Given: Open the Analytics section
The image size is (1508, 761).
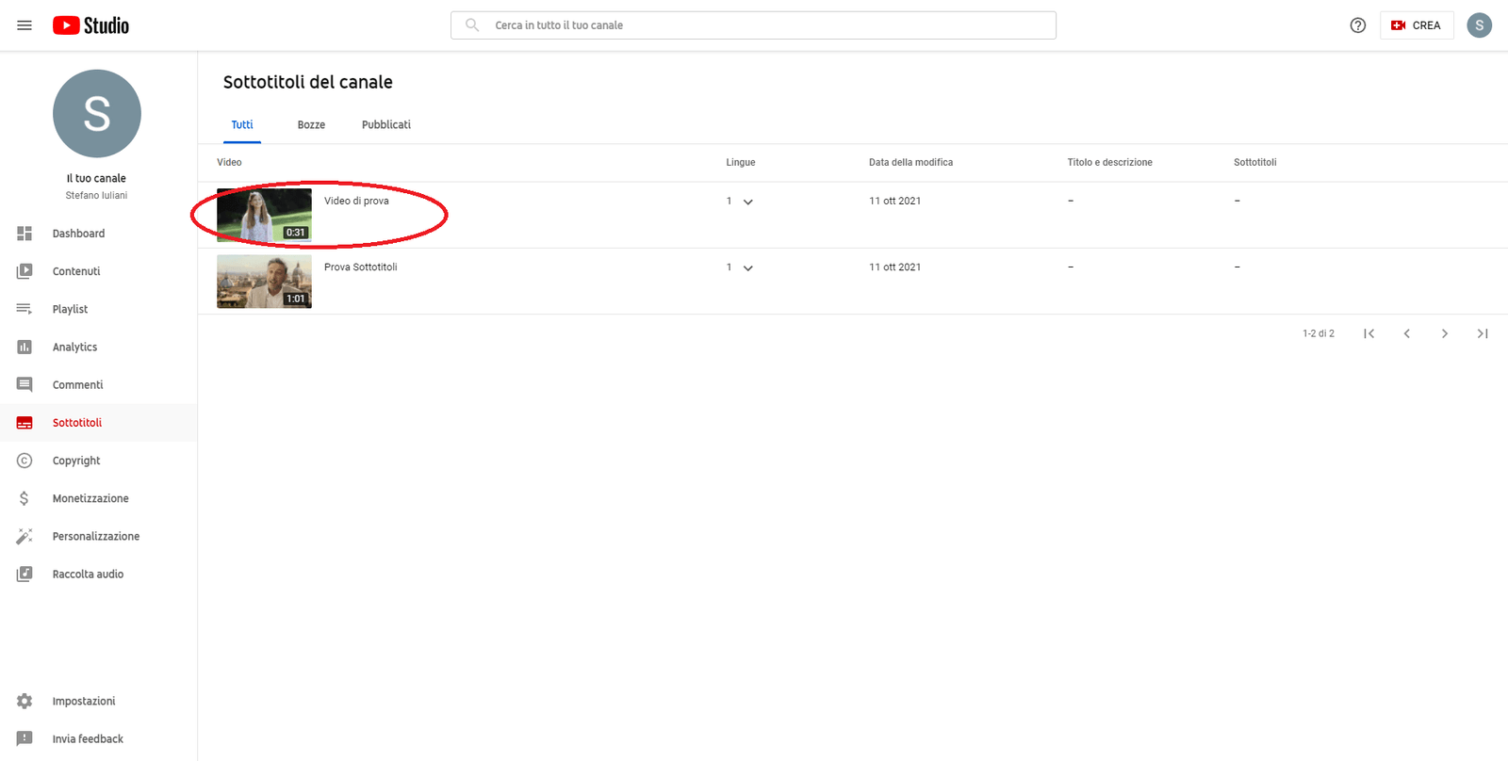Looking at the screenshot, I should (74, 348).
